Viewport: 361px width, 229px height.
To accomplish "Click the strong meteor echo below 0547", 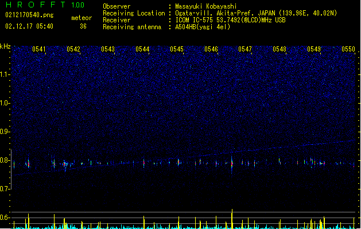I will pos(232,164).
